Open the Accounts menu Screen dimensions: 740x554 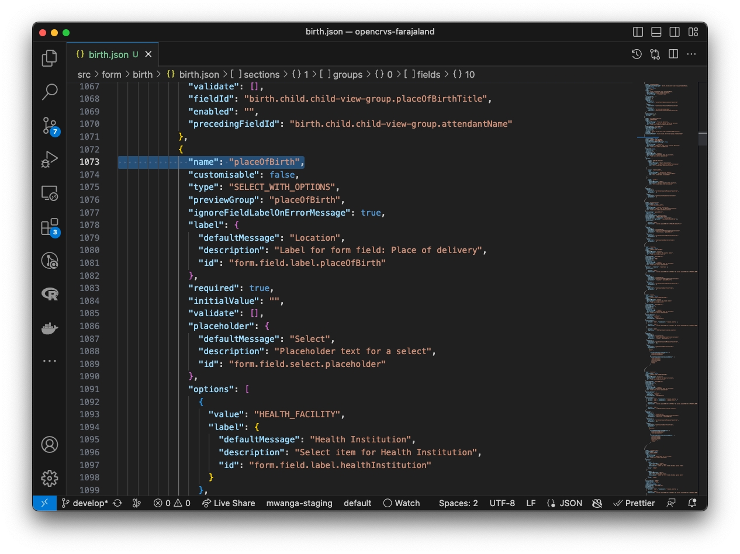[x=50, y=445]
